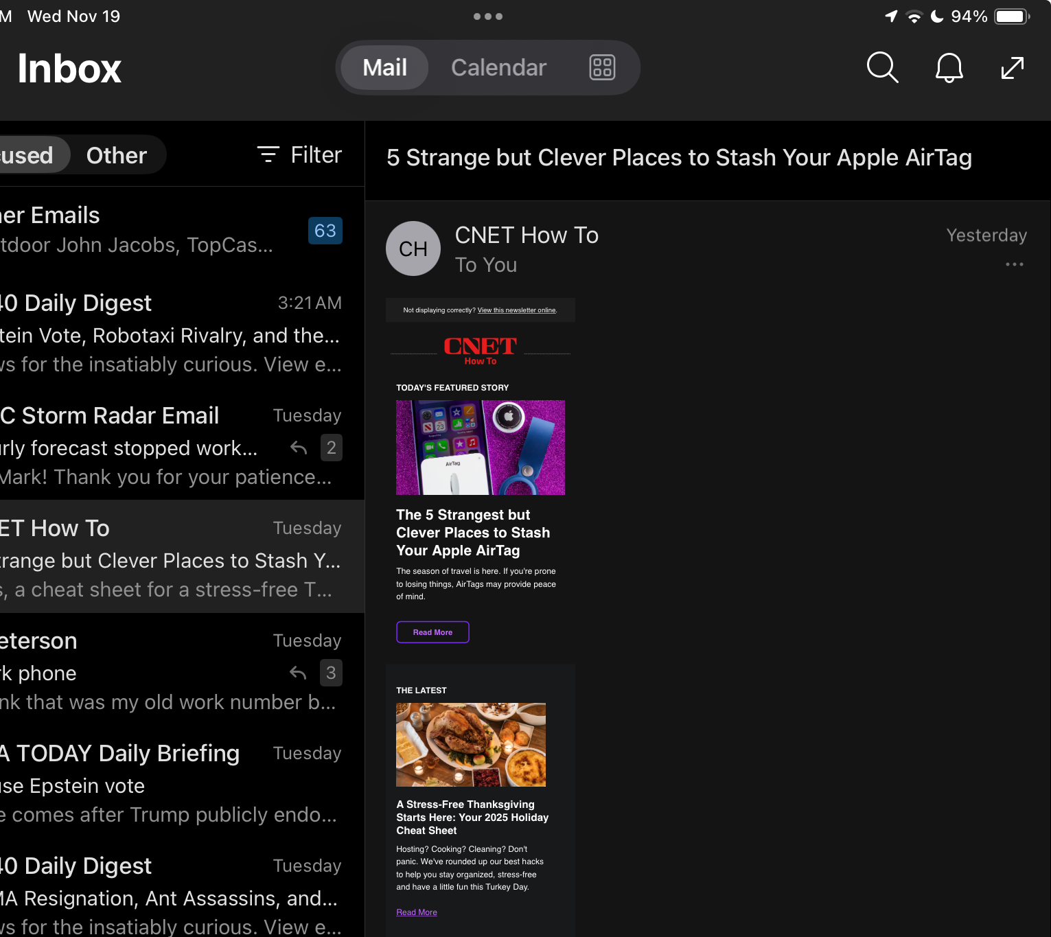
Task: Select the Other inbox tab
Action: pos(117,155)
